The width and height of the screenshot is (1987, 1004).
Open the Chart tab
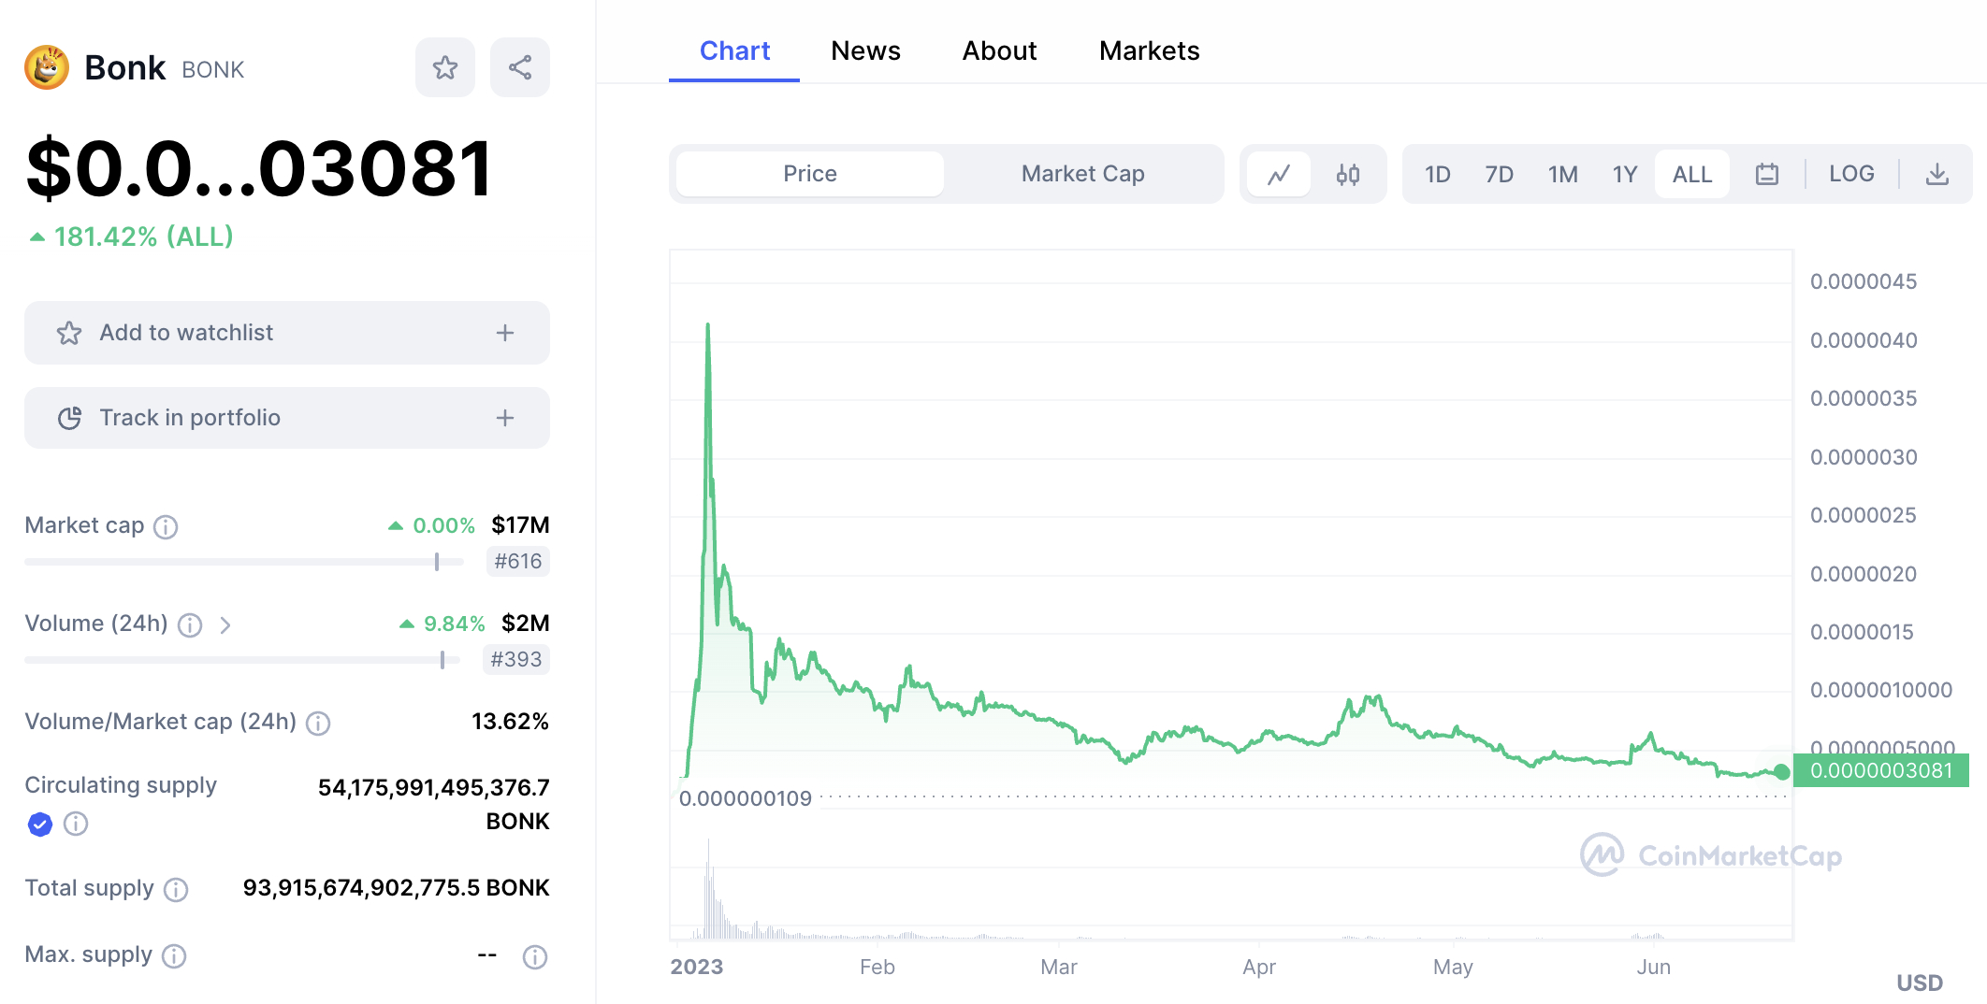(734, 50)
